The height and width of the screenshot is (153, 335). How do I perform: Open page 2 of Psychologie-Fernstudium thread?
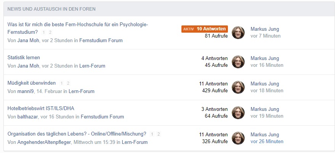(x=50, y=32)
